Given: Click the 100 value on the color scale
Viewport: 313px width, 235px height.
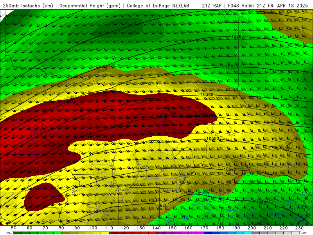Looking at the screenshot, I should (x=93, y=228).
